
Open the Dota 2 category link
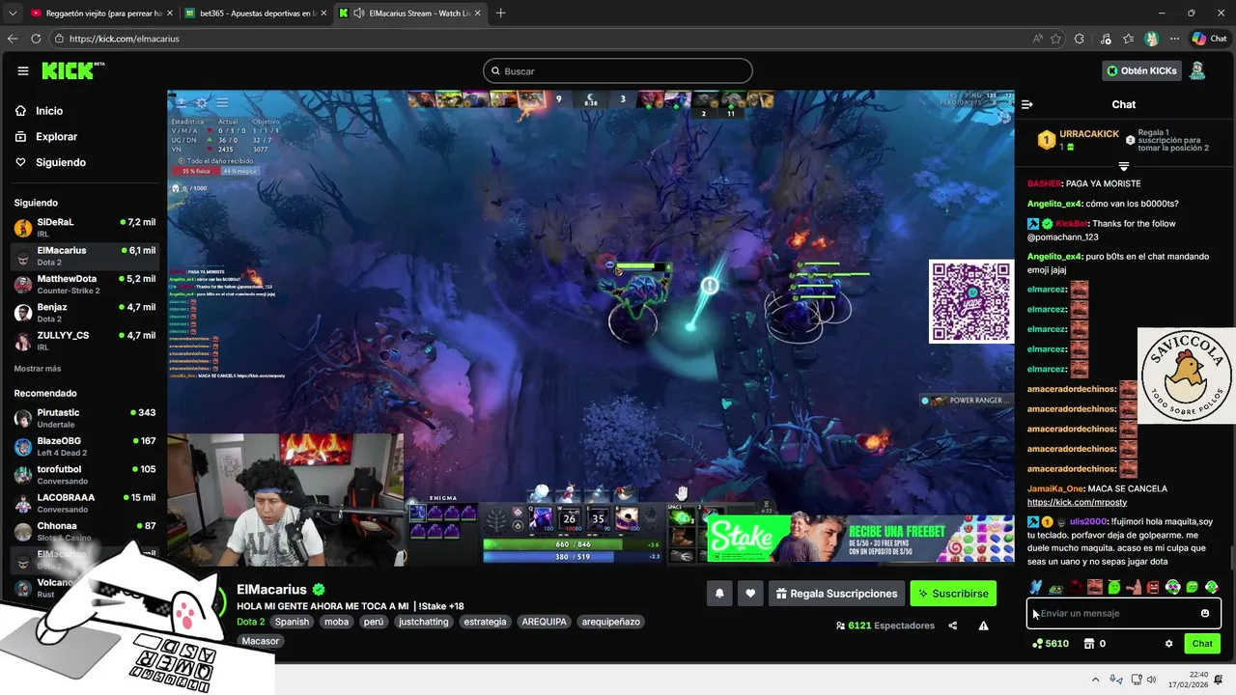pyautogui.click(x=250, y=622)
